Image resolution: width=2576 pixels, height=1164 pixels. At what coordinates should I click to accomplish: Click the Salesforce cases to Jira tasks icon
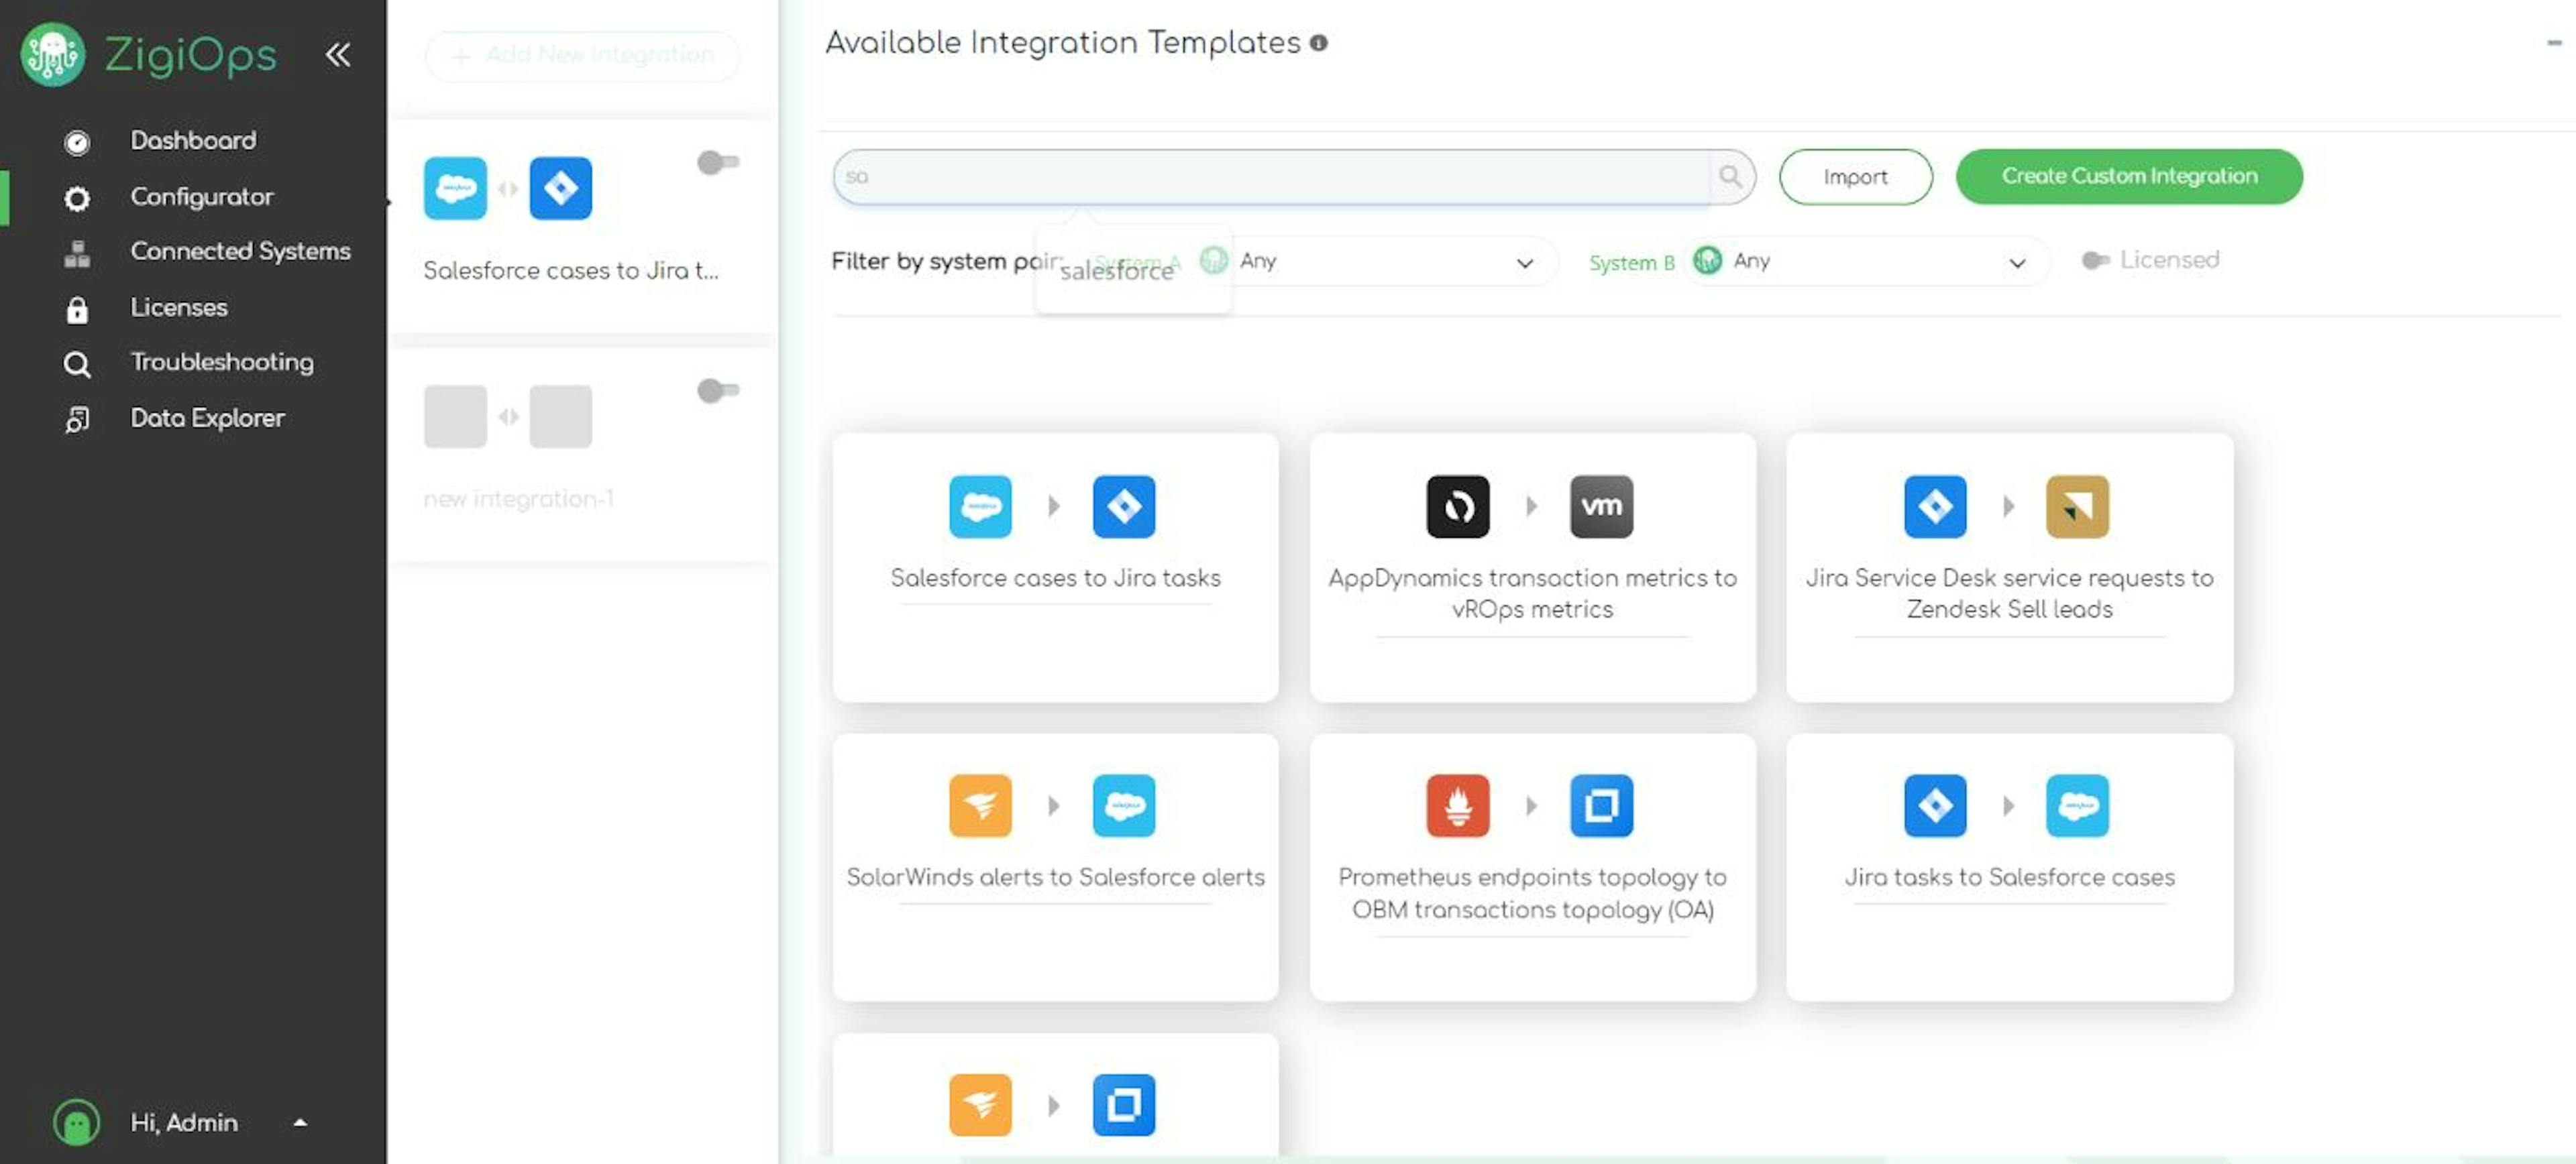pos(1055,506)
